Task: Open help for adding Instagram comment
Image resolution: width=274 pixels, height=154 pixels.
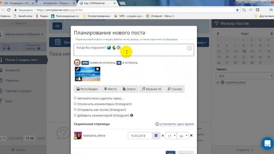Action: (x=132, y=115)
